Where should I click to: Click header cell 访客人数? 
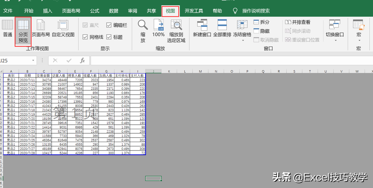pos(59,75)
